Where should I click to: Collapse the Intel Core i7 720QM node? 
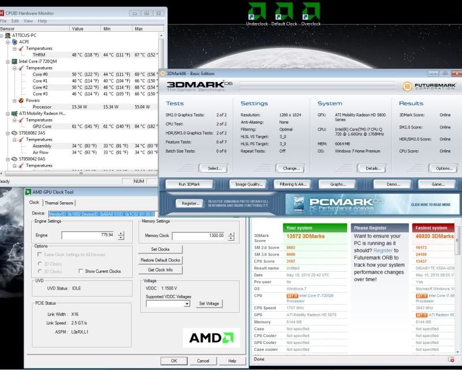[x=8, y=61]
